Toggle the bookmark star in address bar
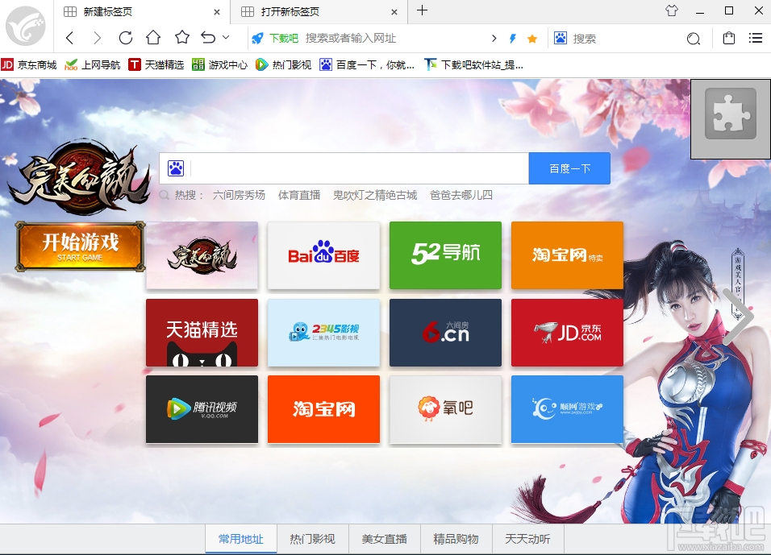The height and width of the screenshot is (555, 771). [532, 38]
